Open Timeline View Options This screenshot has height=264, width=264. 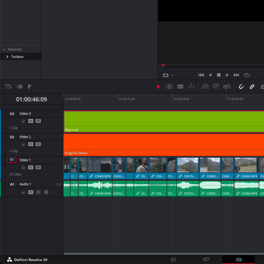(x=8, y=86)
